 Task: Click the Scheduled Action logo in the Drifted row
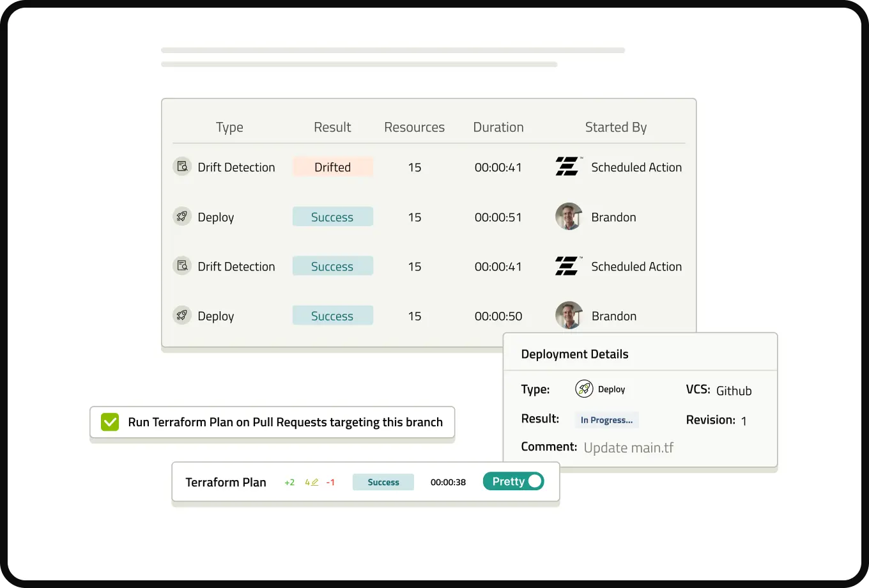568,166
